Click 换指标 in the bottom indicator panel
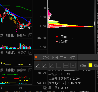This screenshot has height=92, width=98. click(x=22, y=70)
